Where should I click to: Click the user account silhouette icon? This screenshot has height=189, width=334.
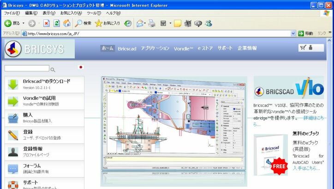pos(310,47)
